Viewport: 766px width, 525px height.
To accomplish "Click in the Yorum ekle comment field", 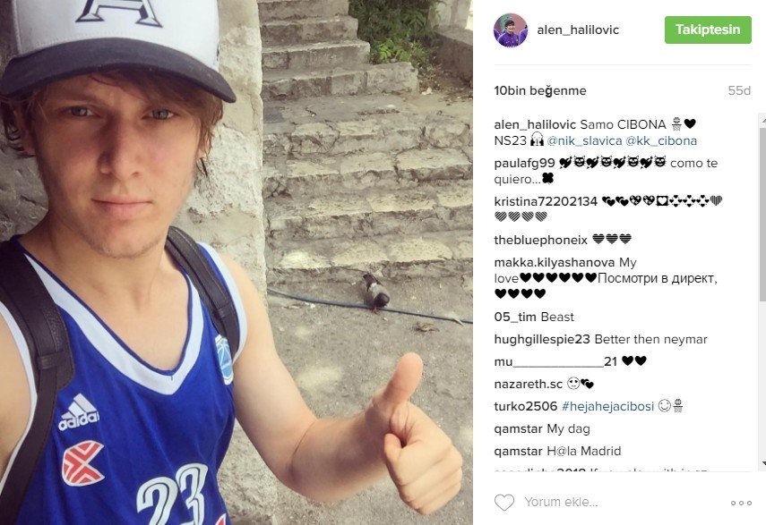I will pyautogui.click(x=621, y=502).
